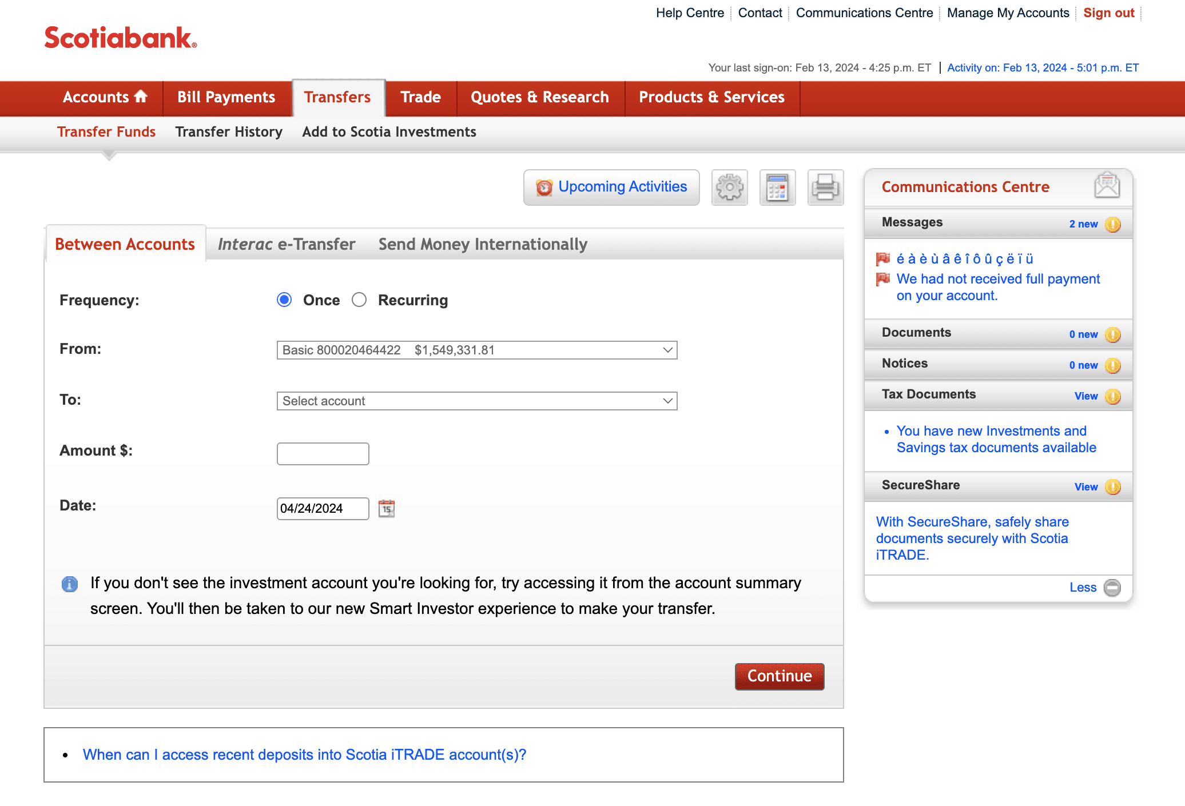Open the date picker calendar icon
Viewport: 1185px width, 806px height.
tap(387, 508)
